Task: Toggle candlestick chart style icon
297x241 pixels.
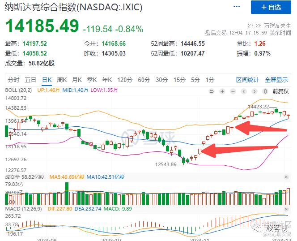Action: 265,91
